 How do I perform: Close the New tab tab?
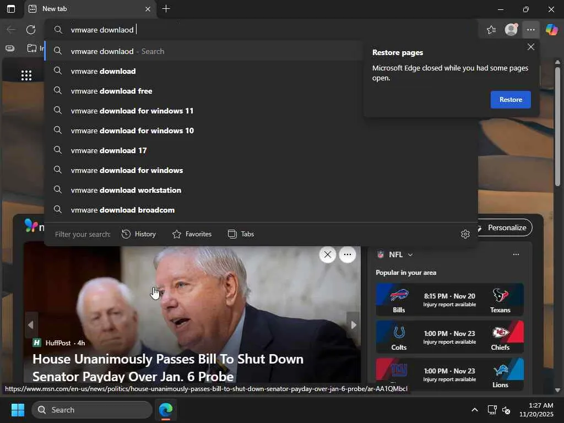[148, 9]
